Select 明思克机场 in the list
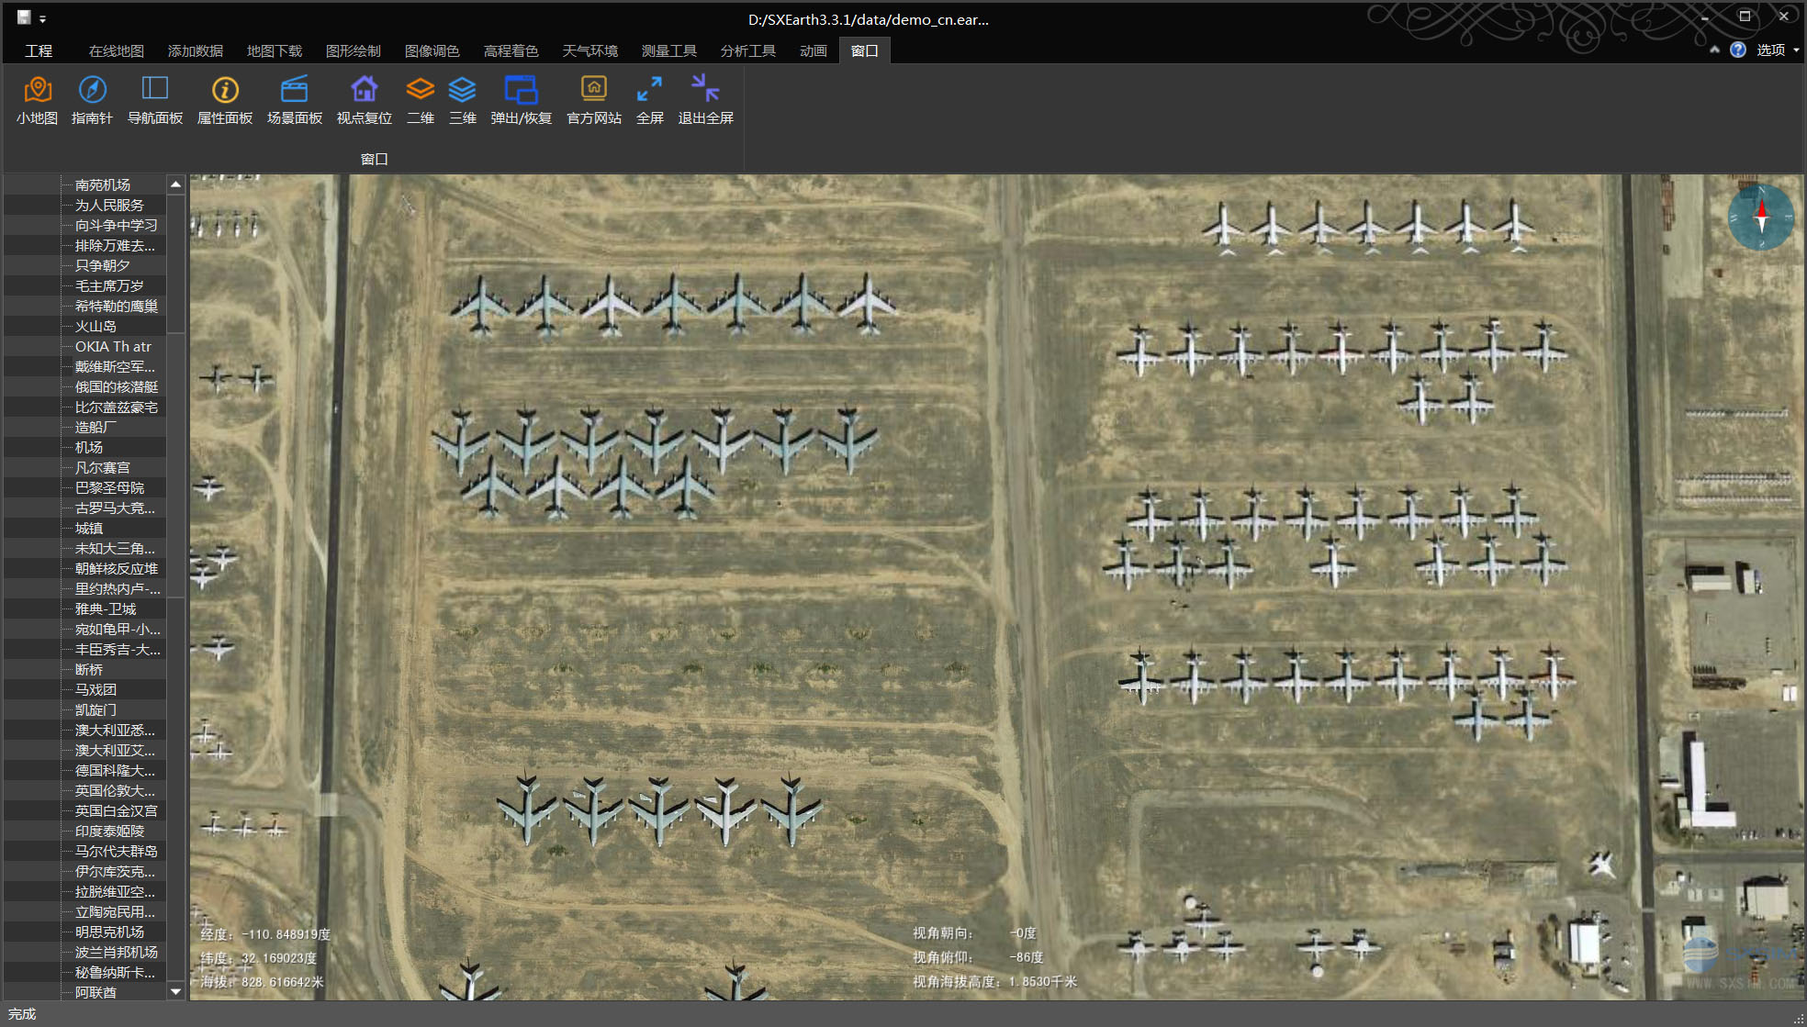1807x1027 pixels. click(109, 932)
